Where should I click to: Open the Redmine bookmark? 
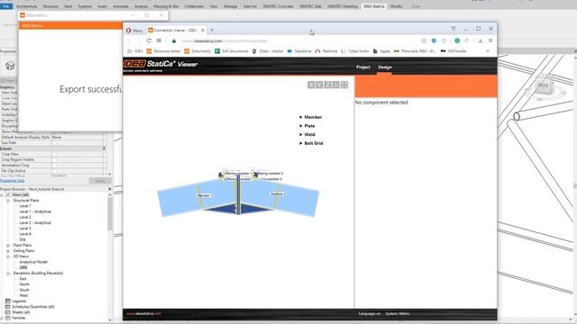(326, 51)
